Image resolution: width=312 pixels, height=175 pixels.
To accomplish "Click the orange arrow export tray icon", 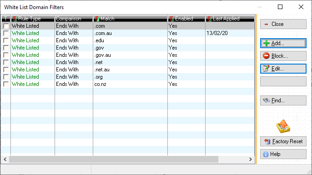I will point(283,126).
